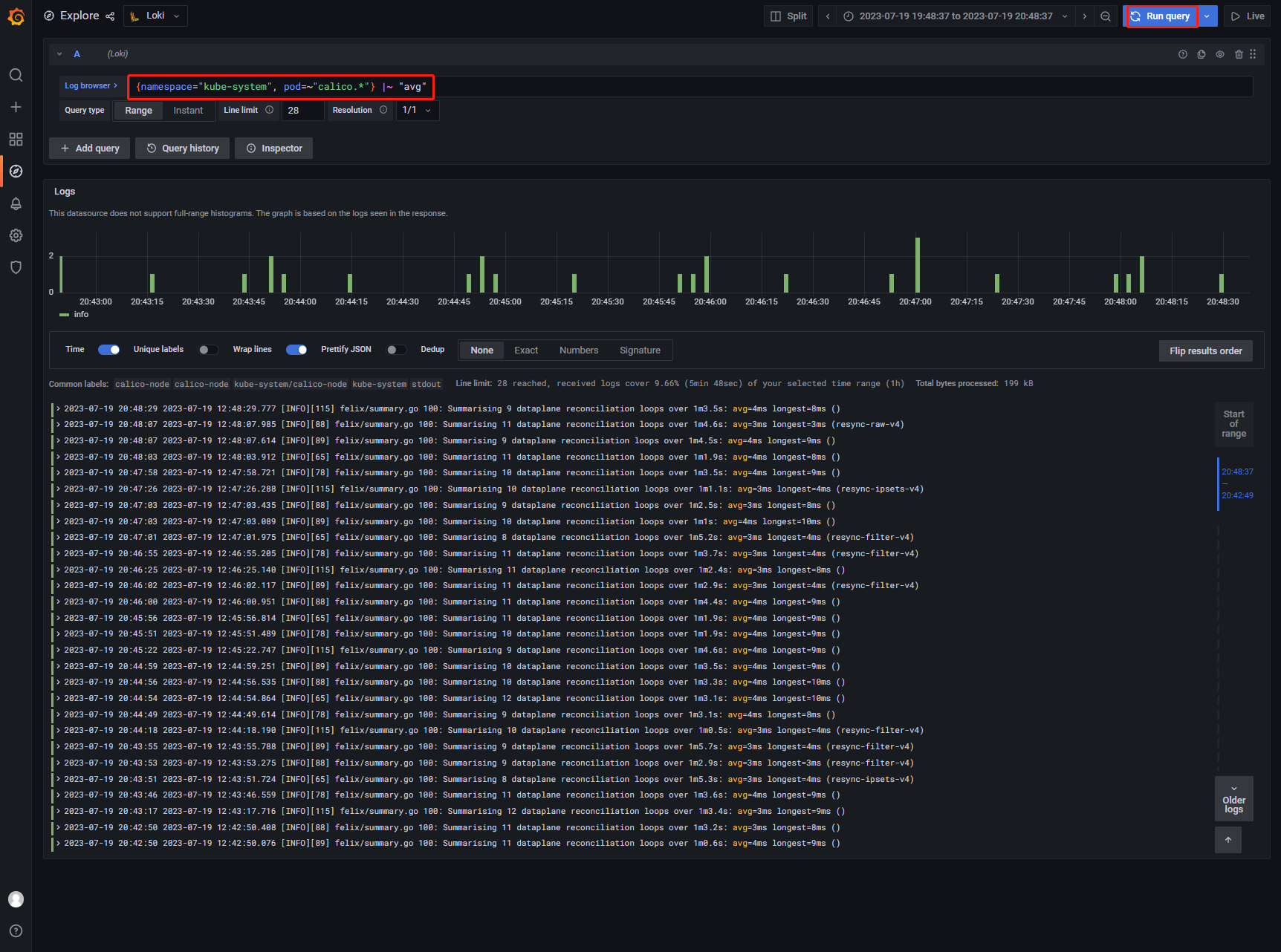Set Dedup to Exact
The width and height of the screenshot is (1281, 952).
[x=526, y=351]
